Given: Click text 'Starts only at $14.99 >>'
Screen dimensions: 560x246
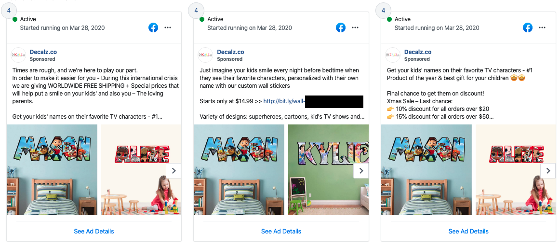Looking at the screenshot, I should (231, 101).
